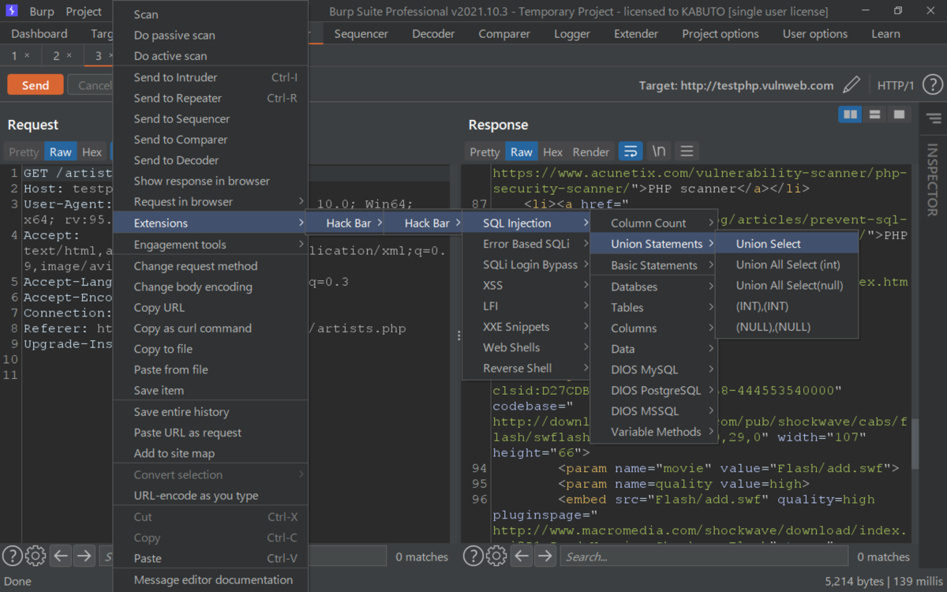The image size is (947, 592).
Task: Toggle response word wrap icon
Action: tap(630, 152)
